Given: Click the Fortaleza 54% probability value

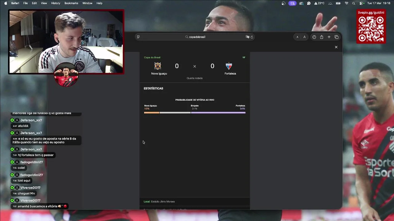Looking at the screenshot, I should pyautogui.click(x=243, y=109).
